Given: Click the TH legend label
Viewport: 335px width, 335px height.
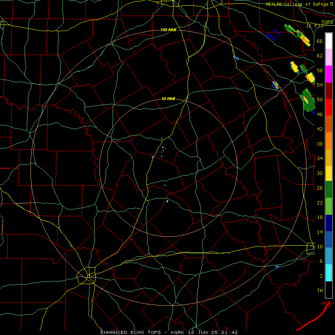Looking at the screenshot, I should coord(320,291).
